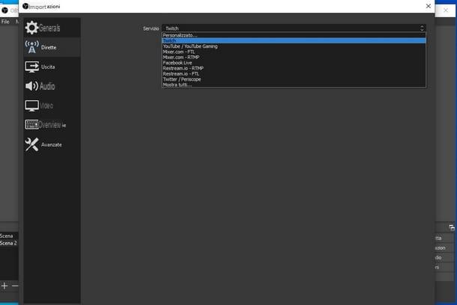
Task: Click the Uscita label in sidebar
Action: pos(48,67)
